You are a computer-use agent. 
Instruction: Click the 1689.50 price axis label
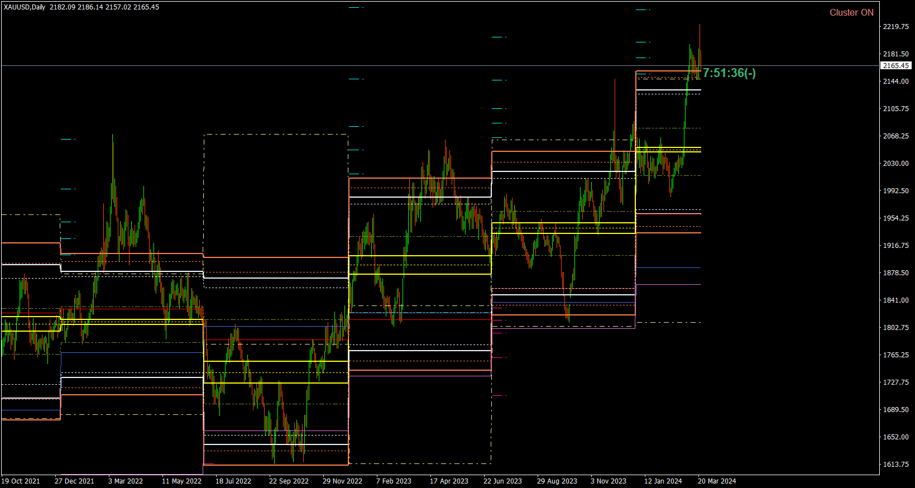click(x=895, y=410)
